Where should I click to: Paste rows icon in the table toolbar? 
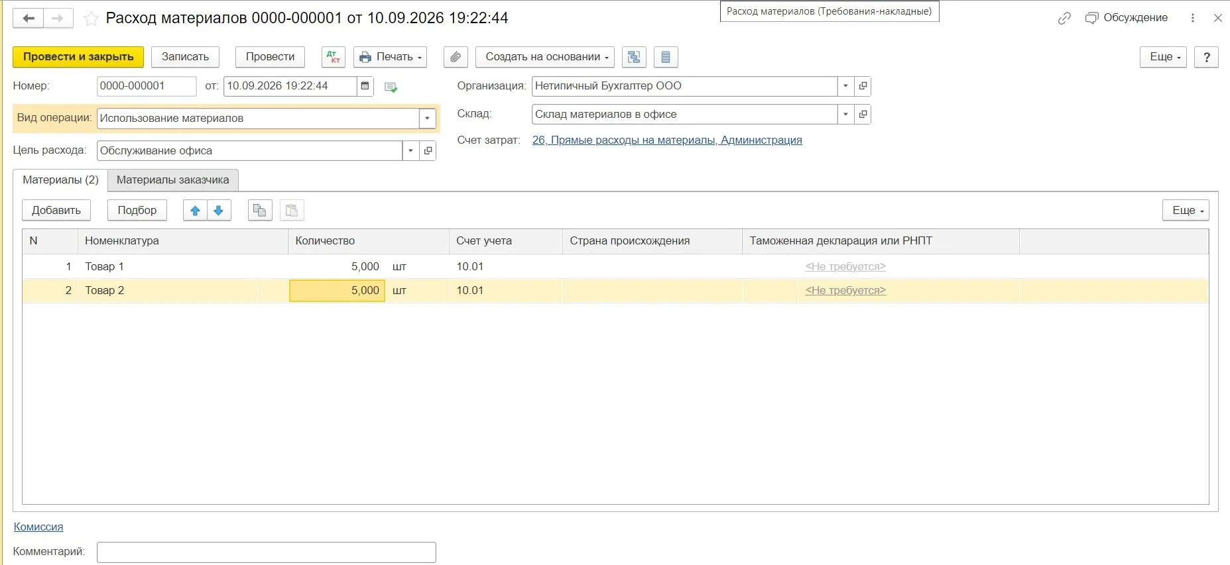pos(292,211)
